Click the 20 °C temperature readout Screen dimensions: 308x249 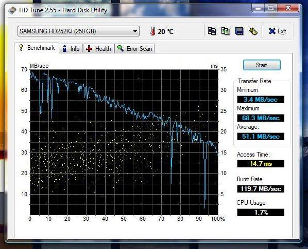(166, 31)
